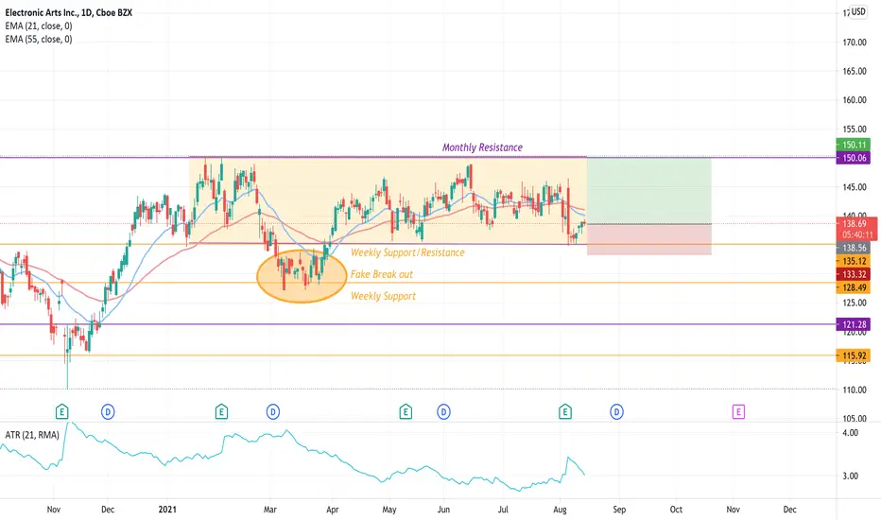Click the 138.56 gray price label
Screen dimensions: 881x520
(854, 248)
